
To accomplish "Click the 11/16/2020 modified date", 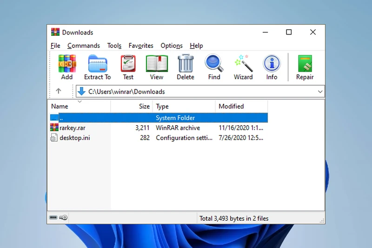I will click(x=241, y=128).
